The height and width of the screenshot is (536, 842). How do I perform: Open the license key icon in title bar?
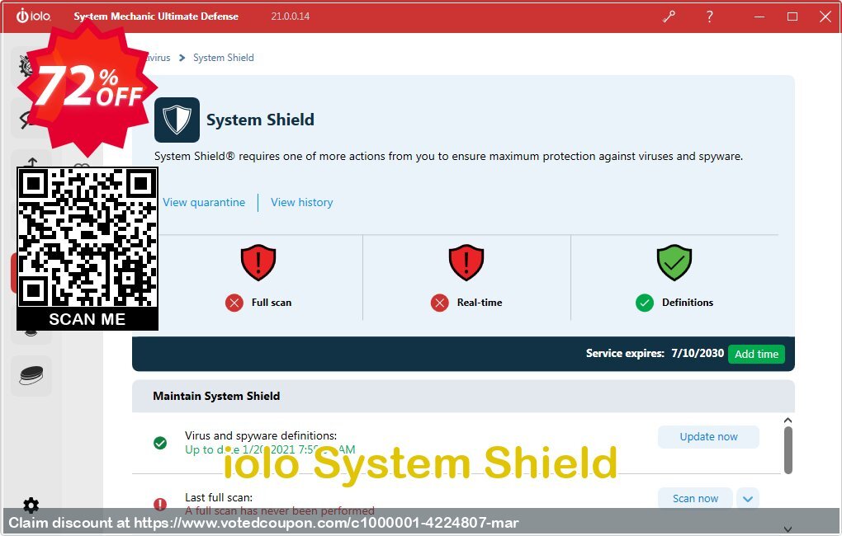[669, 16]
